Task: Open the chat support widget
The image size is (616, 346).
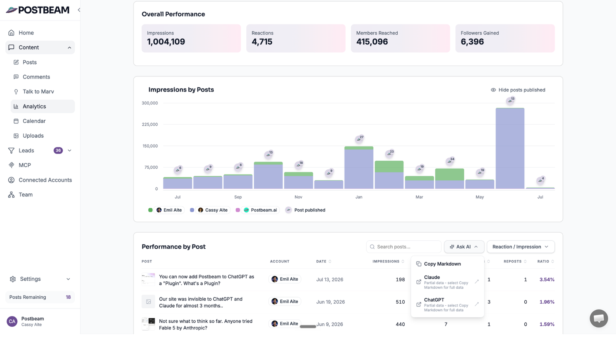Action: (x=599, y=318)
